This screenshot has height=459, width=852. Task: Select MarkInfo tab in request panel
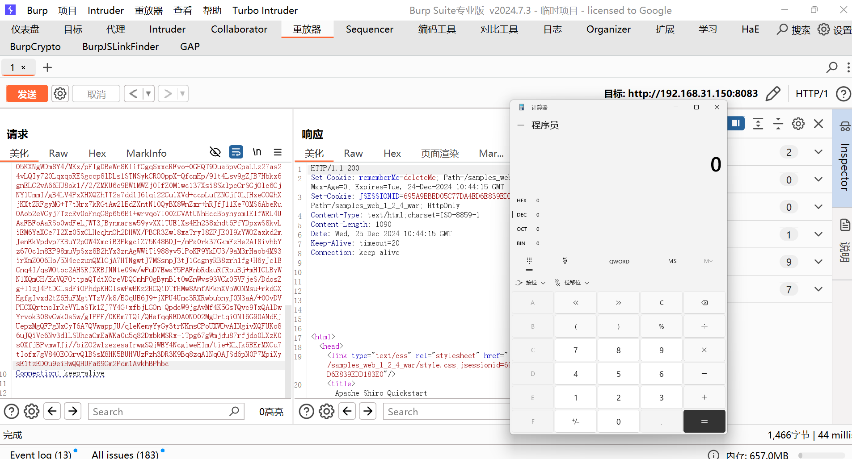146,153
